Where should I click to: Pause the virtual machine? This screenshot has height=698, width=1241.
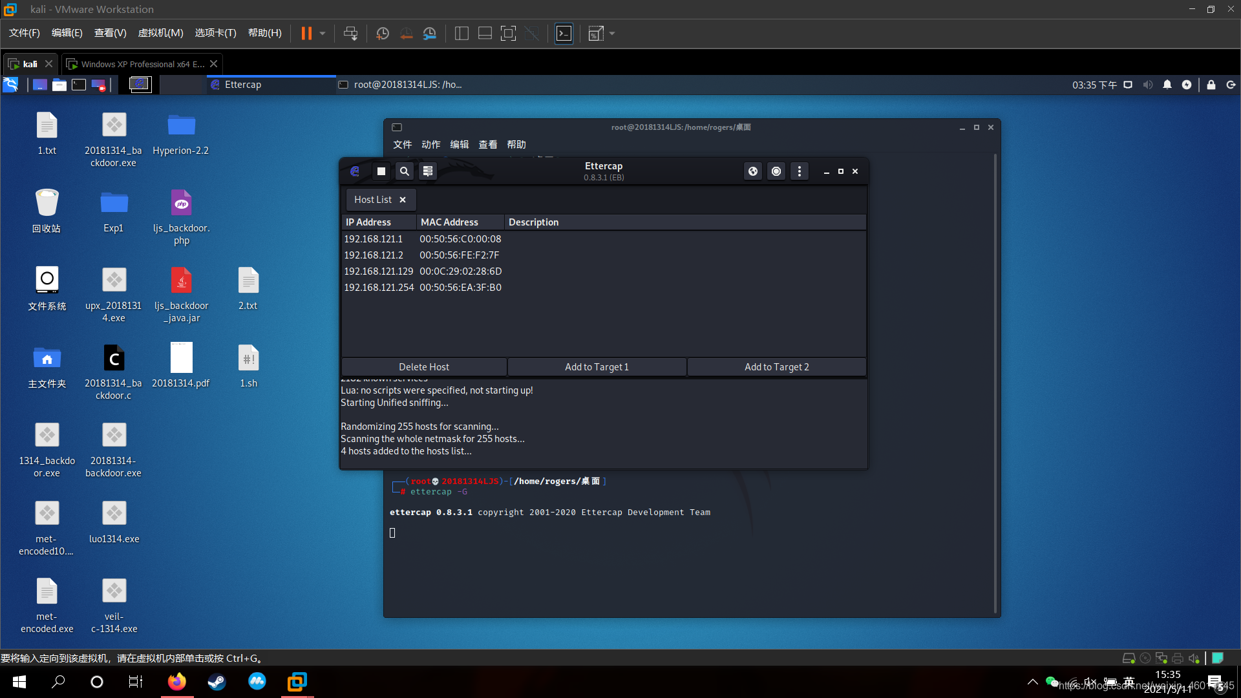tap(306, 34)
